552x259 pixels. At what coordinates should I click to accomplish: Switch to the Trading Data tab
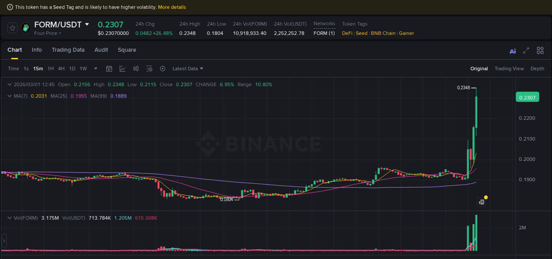tap(68, 50)
